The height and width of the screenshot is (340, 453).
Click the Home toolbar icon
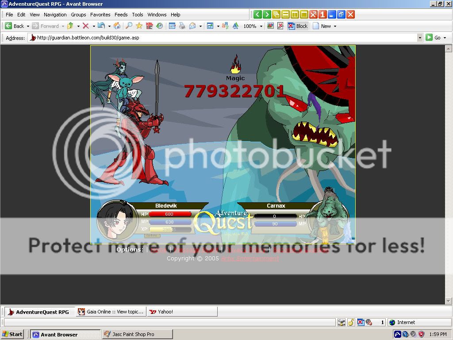click(x=117, y=26)
